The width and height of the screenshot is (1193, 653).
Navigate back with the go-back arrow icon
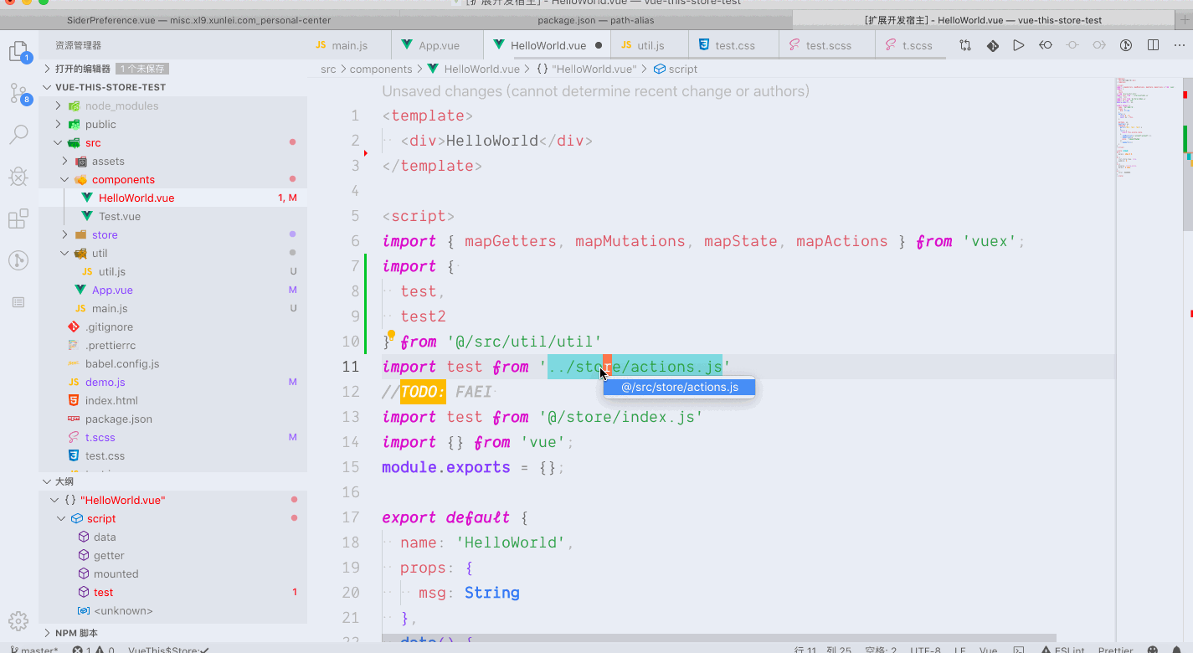point(1045,46)
